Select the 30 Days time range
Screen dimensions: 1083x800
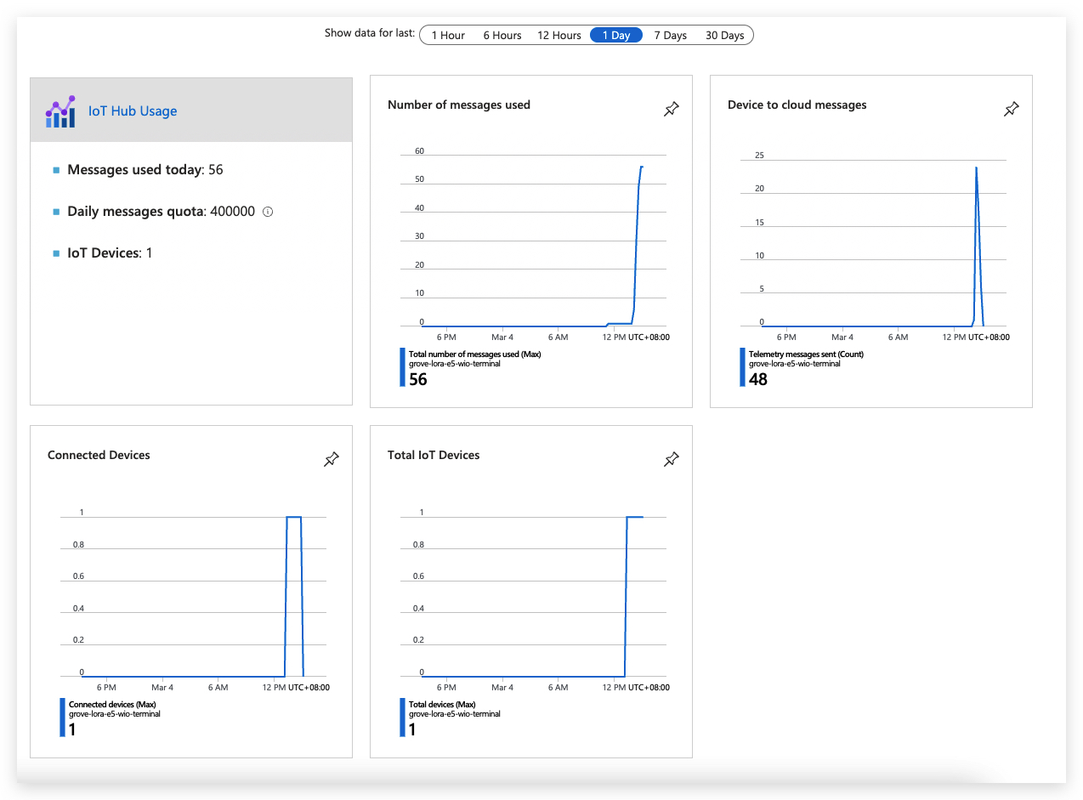click(724, 35)
